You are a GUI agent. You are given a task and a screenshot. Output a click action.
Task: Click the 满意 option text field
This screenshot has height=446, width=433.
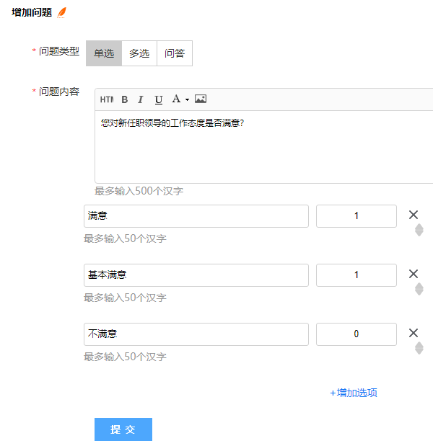click(196, 216)
